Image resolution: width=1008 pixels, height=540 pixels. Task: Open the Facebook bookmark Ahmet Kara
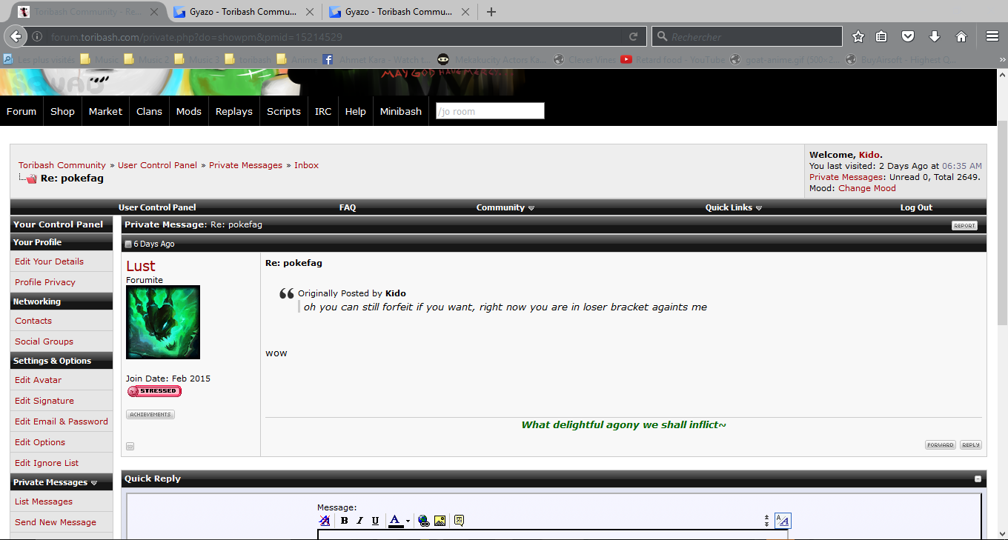375,59
